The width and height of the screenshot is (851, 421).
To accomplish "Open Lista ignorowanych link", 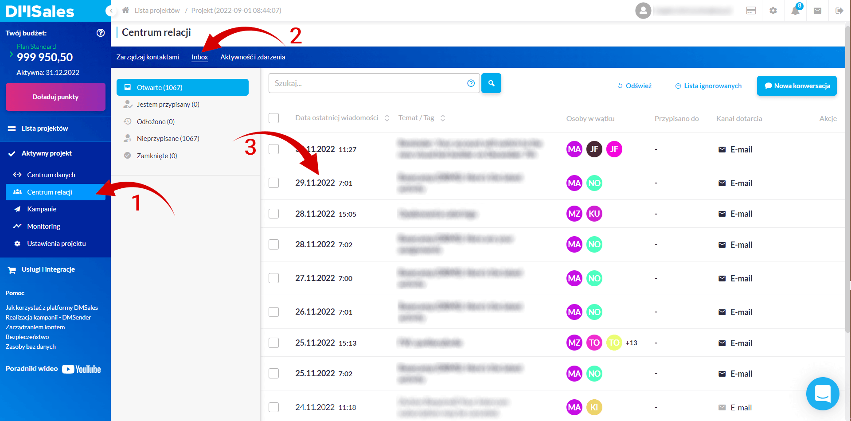I will click(x=708, y=86).
